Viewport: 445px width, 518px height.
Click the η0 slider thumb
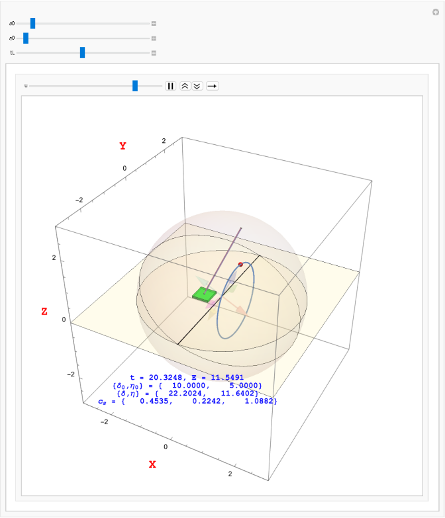26,38
